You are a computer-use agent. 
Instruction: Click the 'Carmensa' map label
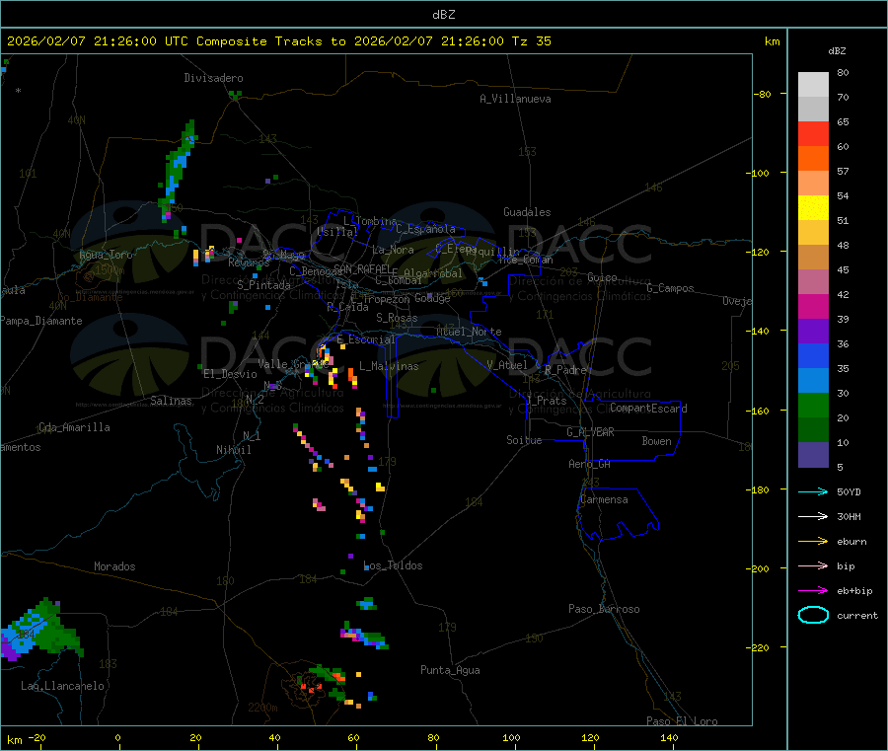point(604,499)
